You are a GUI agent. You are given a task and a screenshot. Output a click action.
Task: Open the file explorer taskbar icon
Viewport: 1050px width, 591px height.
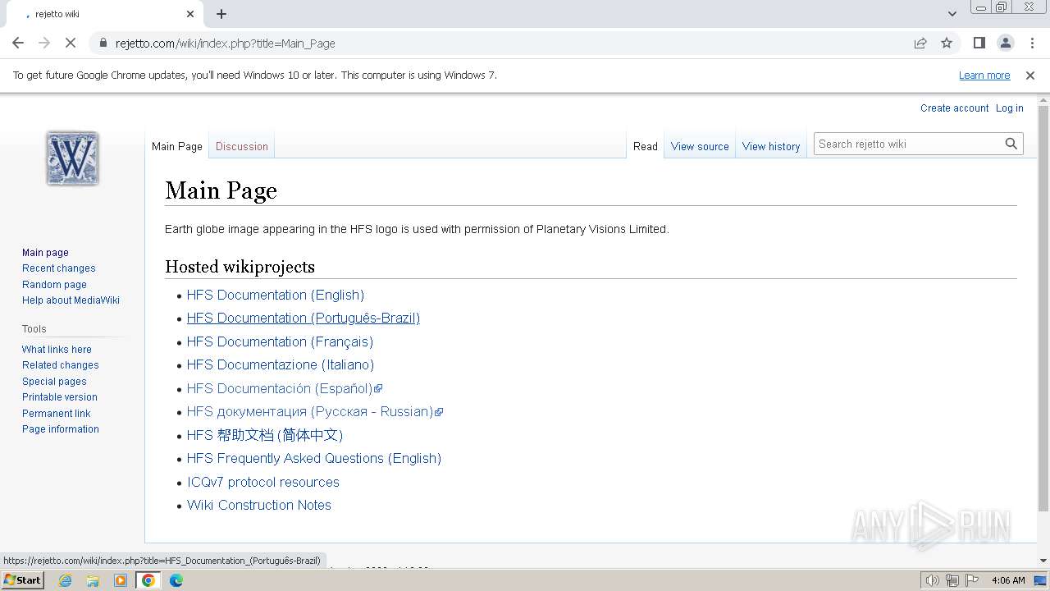point(93,580)
